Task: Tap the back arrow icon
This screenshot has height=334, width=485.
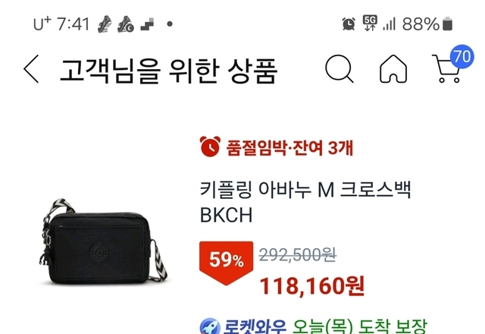Action: coord(31,69)
